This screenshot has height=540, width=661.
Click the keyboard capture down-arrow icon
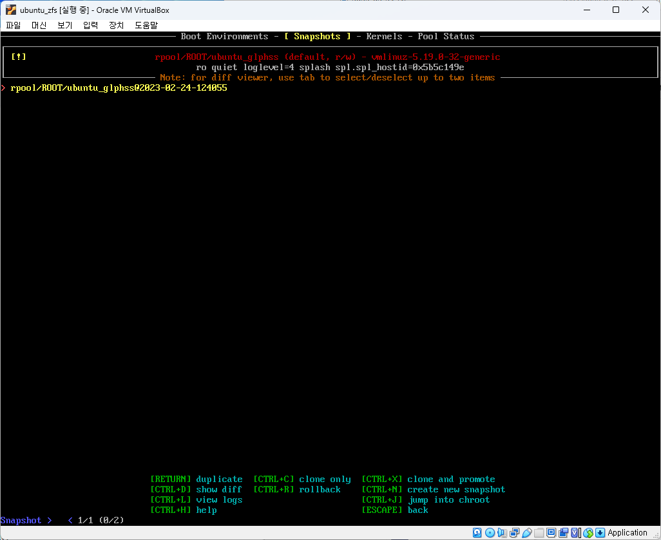600,533
